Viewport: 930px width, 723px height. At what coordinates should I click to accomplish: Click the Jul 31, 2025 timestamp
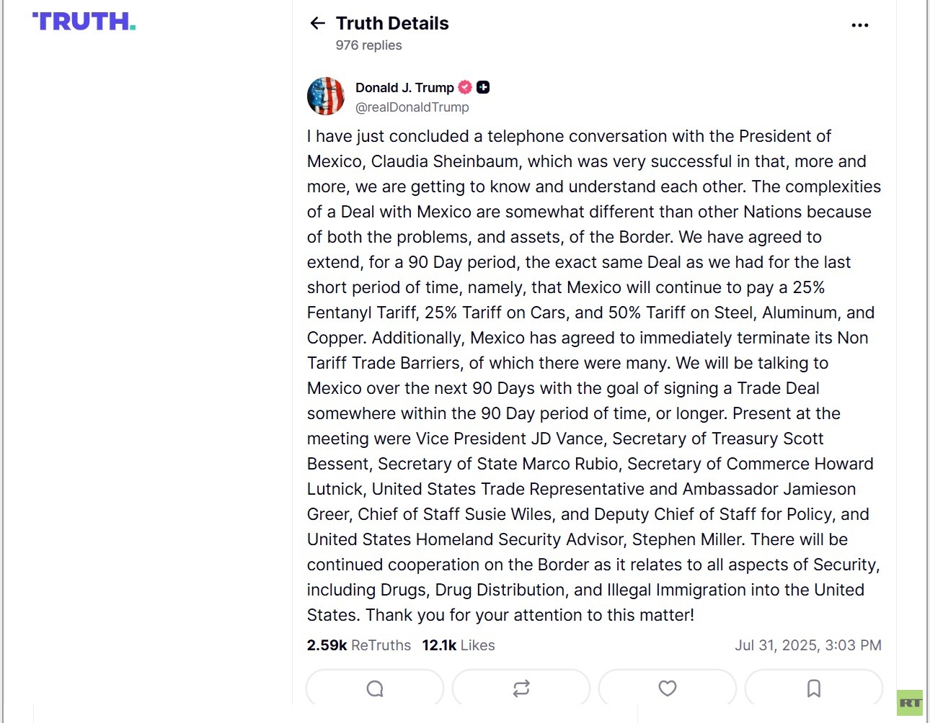click(x=807, y=645)
